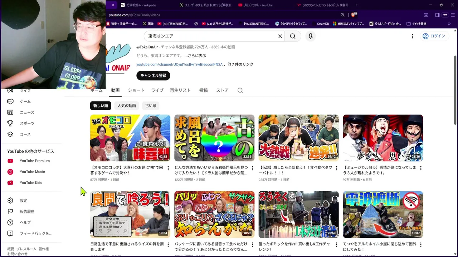The width and height of the screenshot is (458, 257).
Task: Clear the search box with X icon
Action: [x=280, y=36]
